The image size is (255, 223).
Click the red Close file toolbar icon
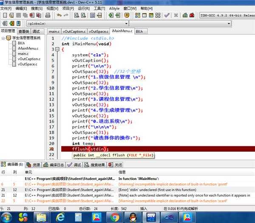tap(32, 15)
